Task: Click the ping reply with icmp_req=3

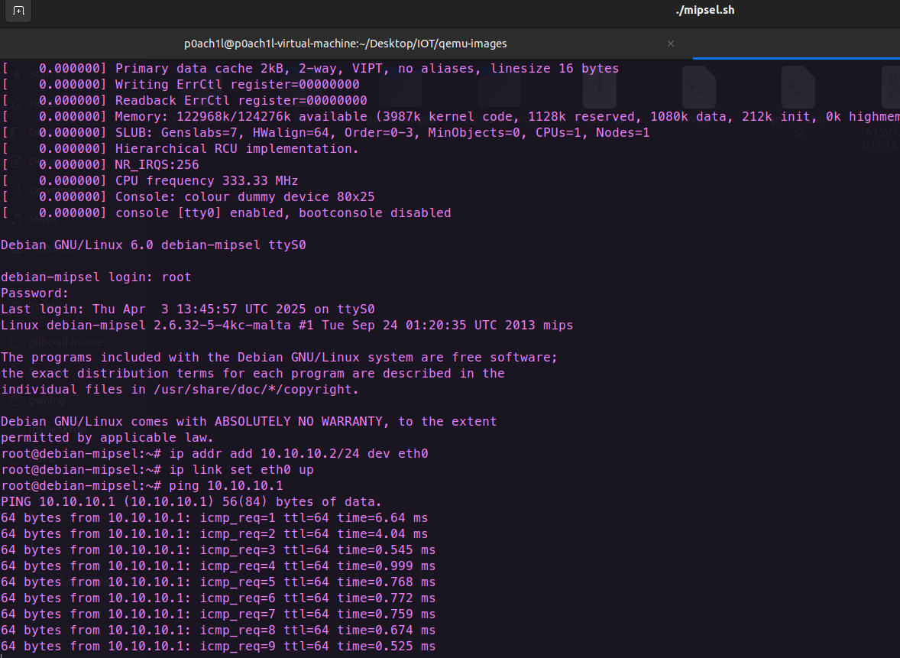Action: (218, 551)
